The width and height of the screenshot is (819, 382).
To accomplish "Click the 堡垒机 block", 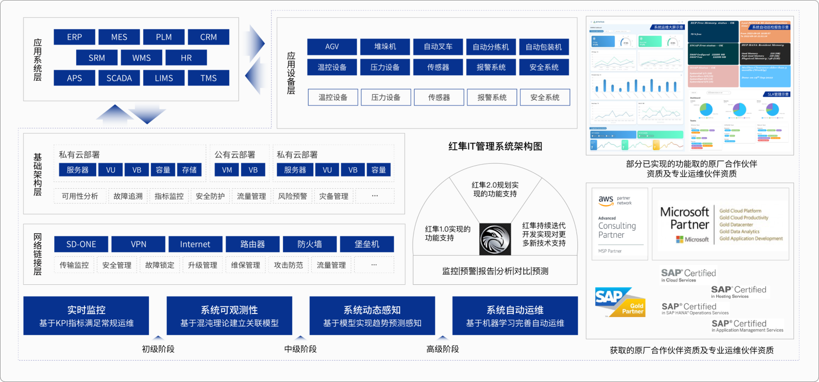I will (x=367, y=244).
